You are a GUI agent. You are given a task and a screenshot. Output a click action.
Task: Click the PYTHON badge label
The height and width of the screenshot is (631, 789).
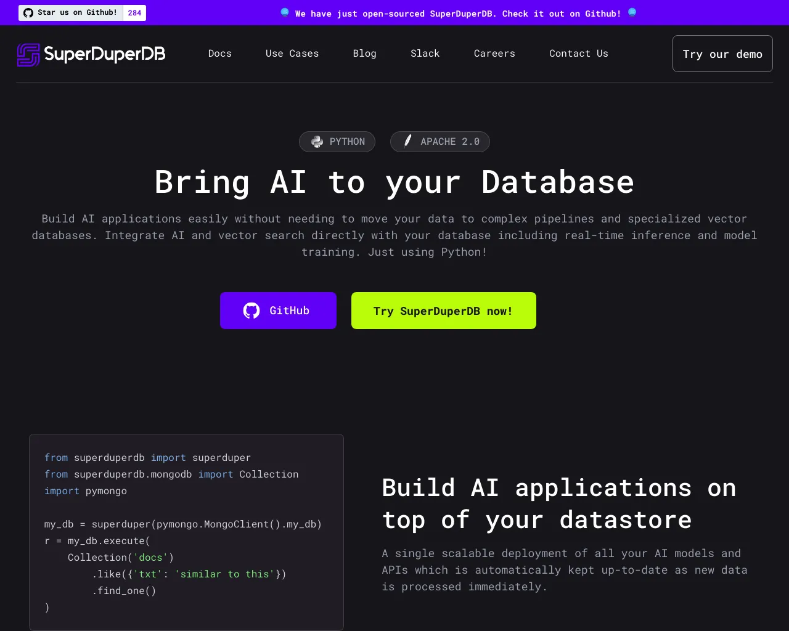tap(347, 142)
